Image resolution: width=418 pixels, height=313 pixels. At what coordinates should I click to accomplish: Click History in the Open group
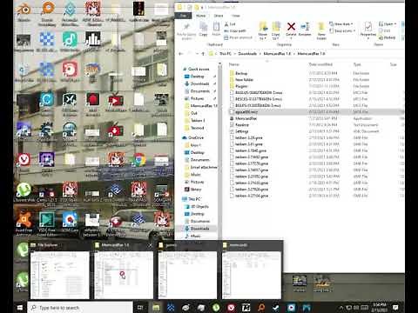tap(388, 37)
